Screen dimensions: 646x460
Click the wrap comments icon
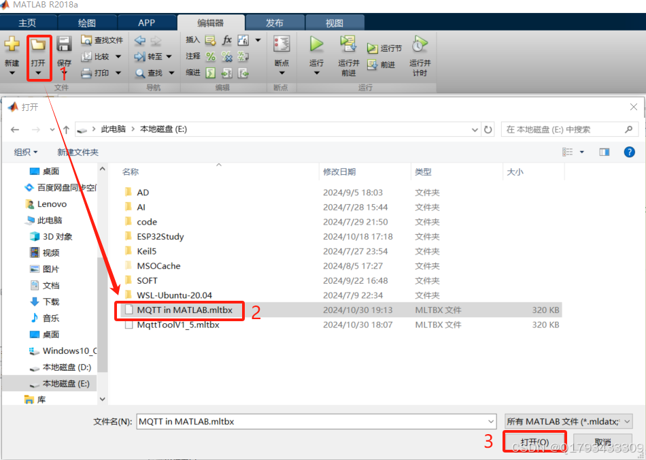coord(243,56)
